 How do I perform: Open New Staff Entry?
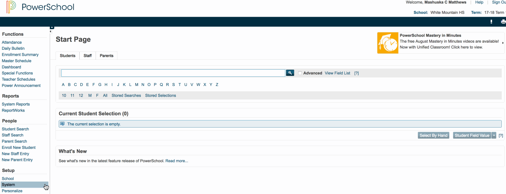click(x=15, y=154)
